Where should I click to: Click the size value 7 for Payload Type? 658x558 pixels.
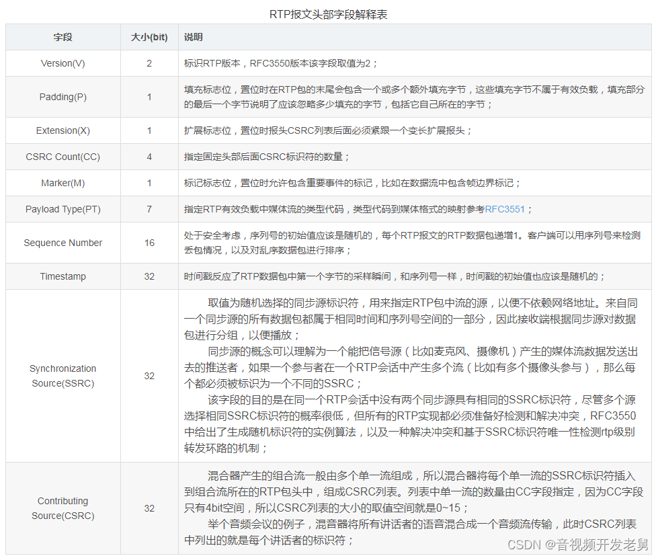149,209
